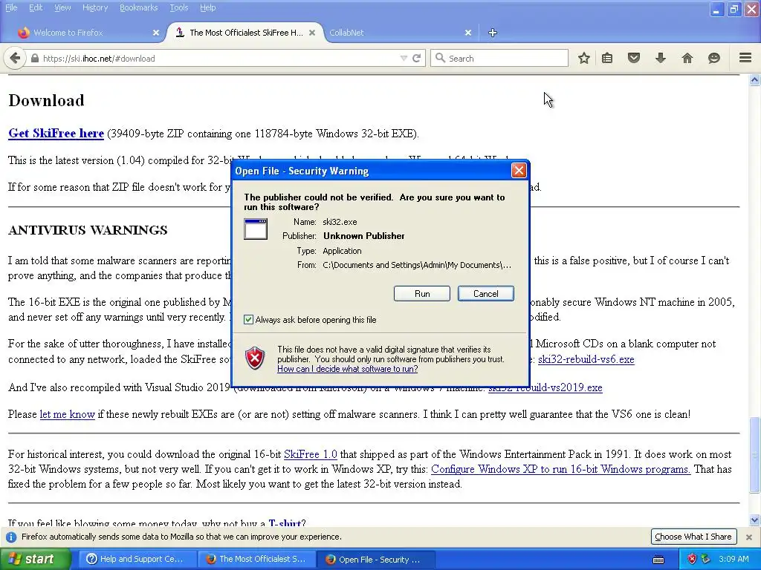Open a new tab with the plus icon
This screenshot has width=761, height=570.
[493, 33]
